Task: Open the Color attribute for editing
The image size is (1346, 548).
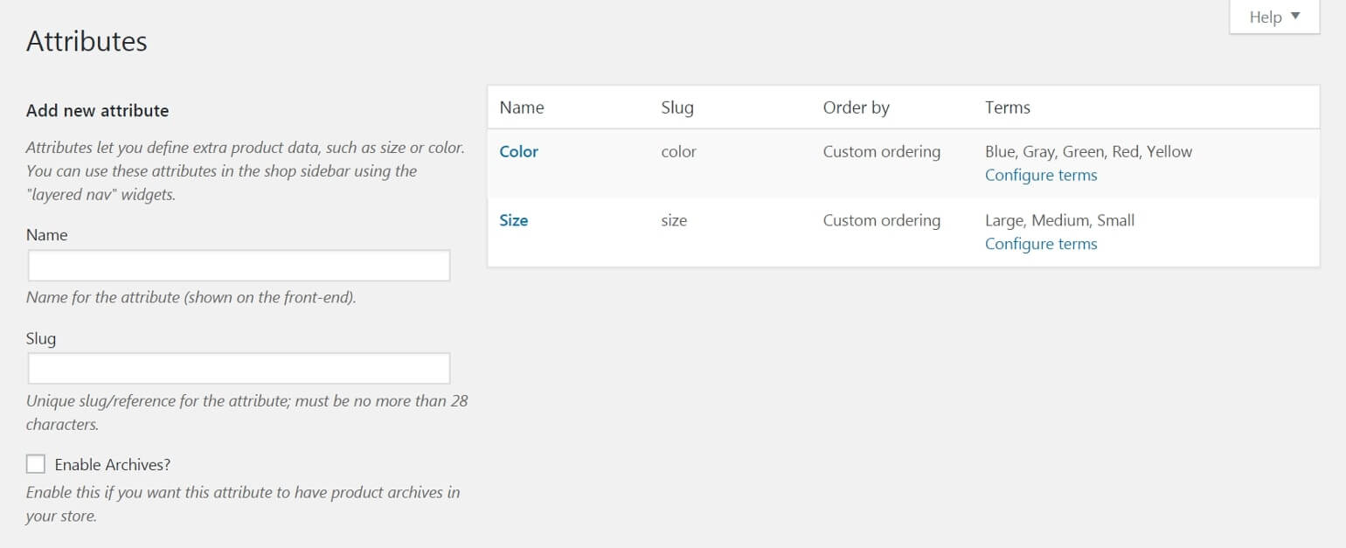Action: [x=518, y=151]
